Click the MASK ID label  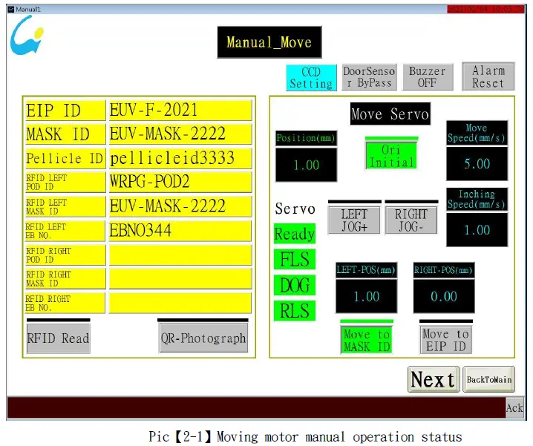click(x=65, y=134)
